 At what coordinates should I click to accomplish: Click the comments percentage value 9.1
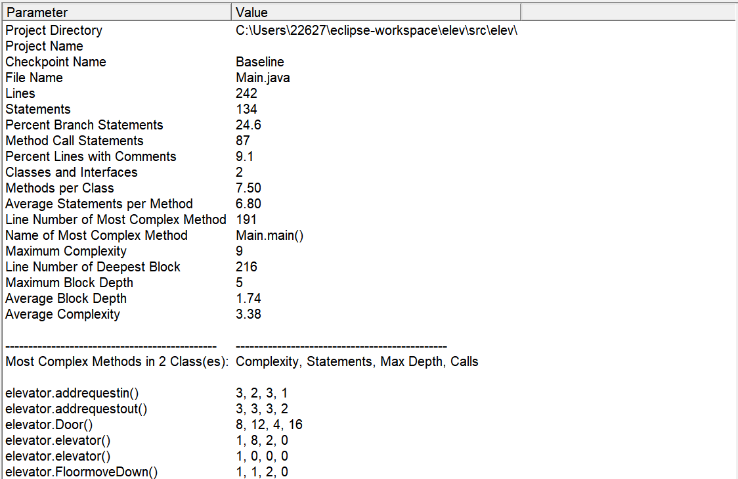(244, 157)
